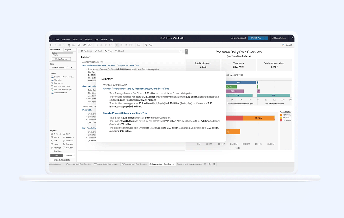Click Perishable legend color swatch

click(x=281, y=120)
